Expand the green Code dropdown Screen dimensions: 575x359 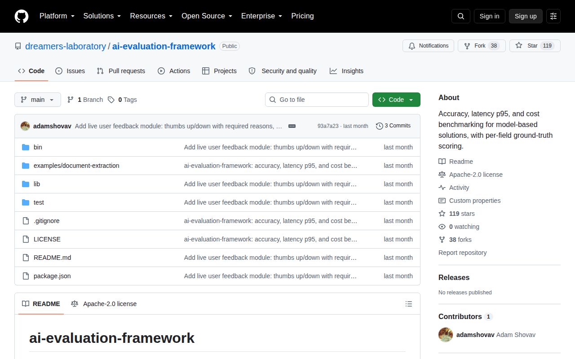point(396,100)
